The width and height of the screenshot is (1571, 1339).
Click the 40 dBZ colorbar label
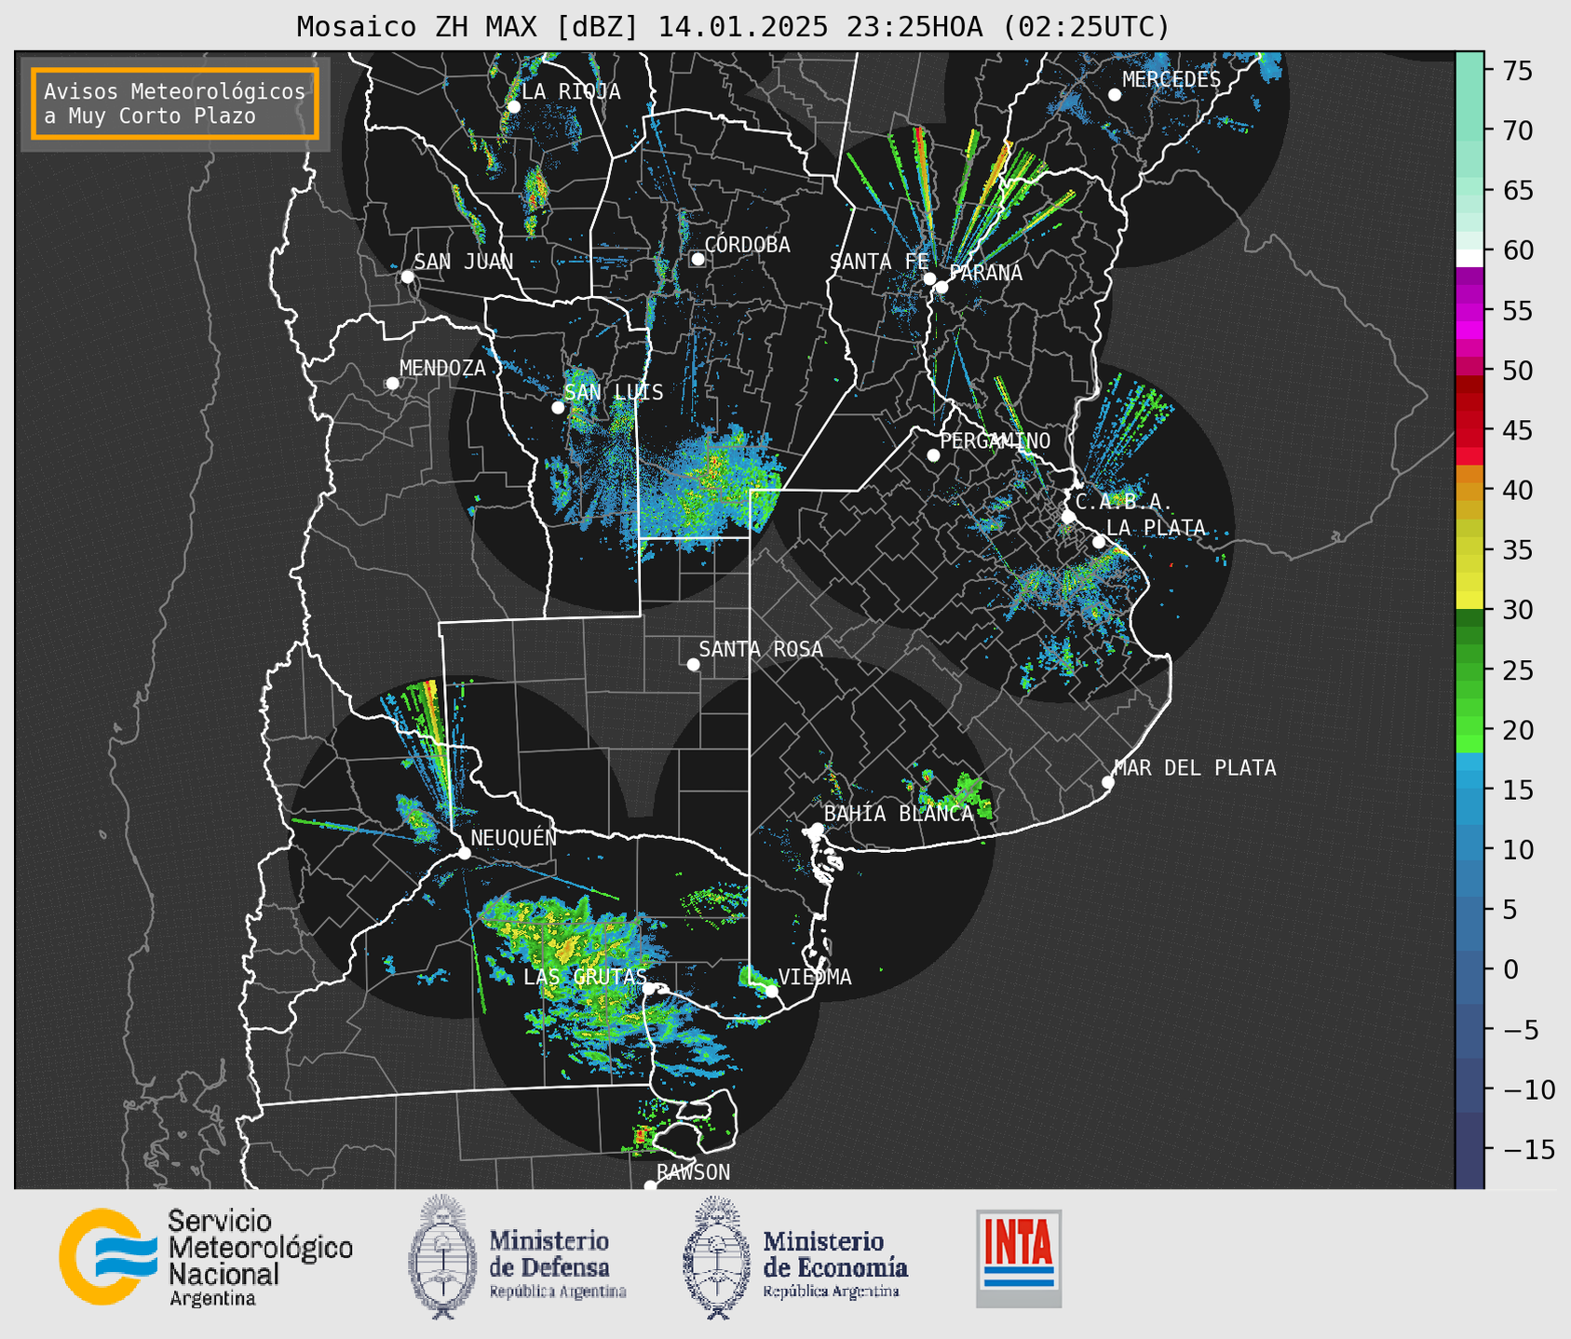pyautogui.click(x=1520, y=490)
